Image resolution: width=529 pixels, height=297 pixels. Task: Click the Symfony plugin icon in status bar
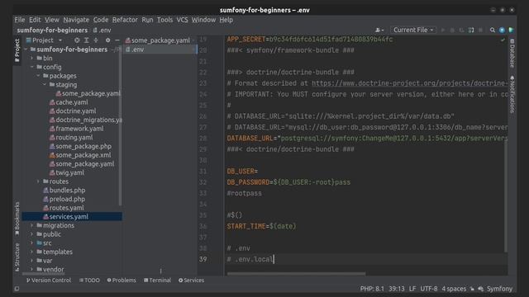pyautogui.click(x=480, y=289)
